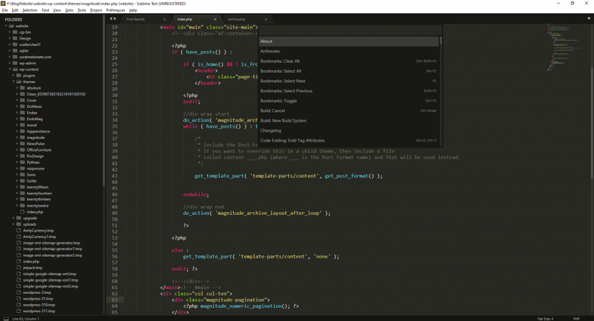
Task: Click the previous tab arrow icon
Action: pos(112,19)
